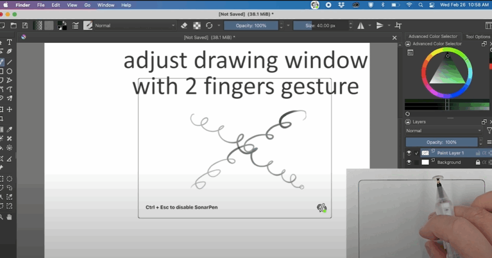Activate the Color Sampler eyedropper tool

(x=9, y=129)
